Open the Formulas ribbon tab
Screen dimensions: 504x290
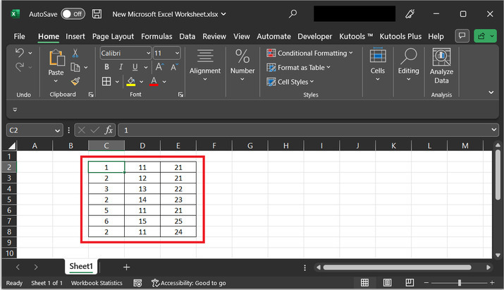click(156, 36)
